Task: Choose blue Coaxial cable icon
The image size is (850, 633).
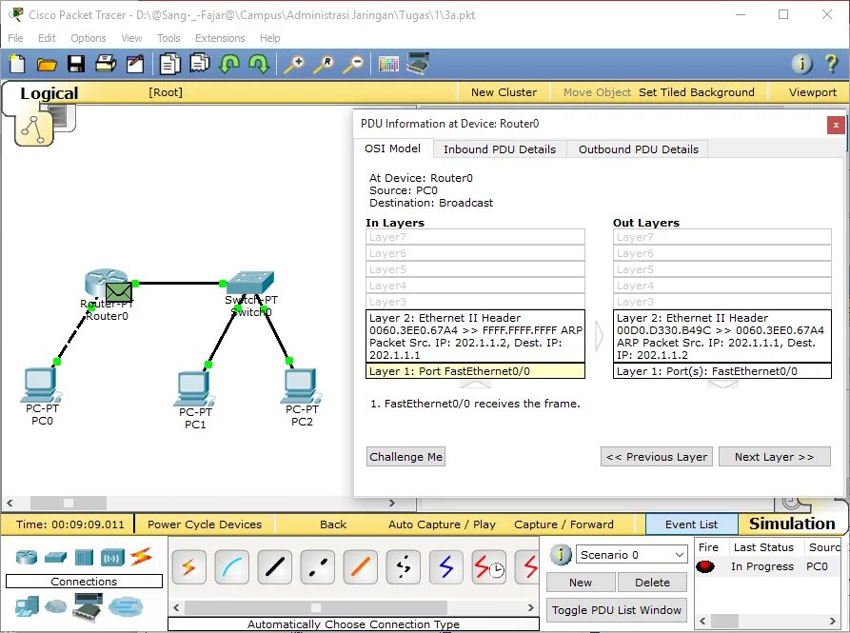Action: (x=446, y=567)
